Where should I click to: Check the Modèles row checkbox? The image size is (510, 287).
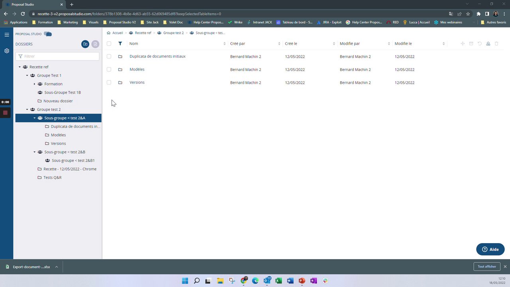coord(109,70)
